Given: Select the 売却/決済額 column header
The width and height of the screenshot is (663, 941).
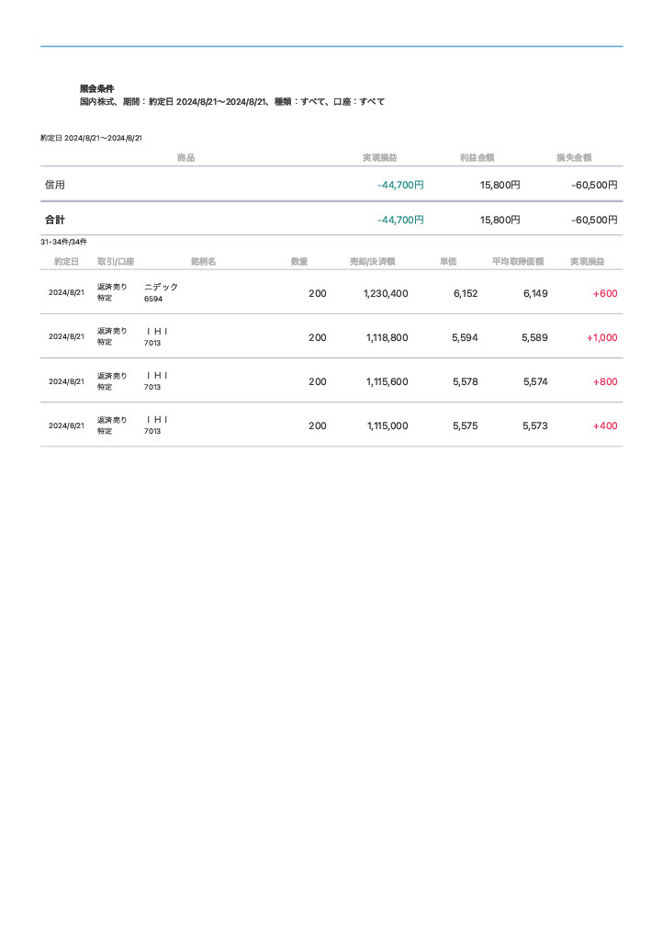Looking at the screenshot, I should (x=372, y=262).
